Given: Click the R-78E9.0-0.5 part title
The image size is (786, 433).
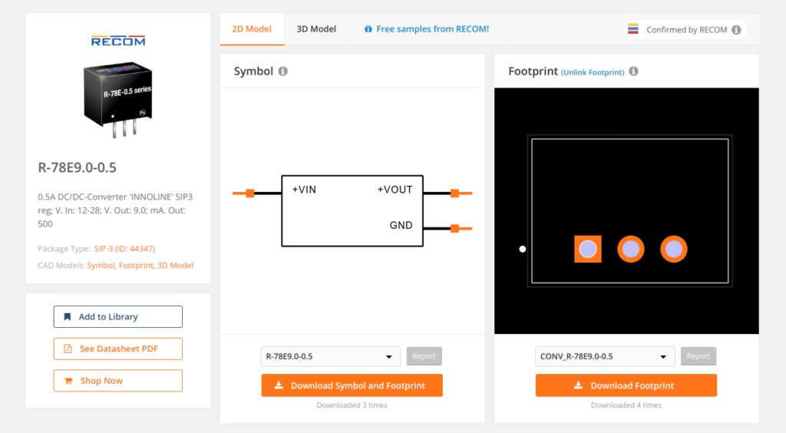Looking at the screenshot, I should pyautogui.click(x=78, y=167).
